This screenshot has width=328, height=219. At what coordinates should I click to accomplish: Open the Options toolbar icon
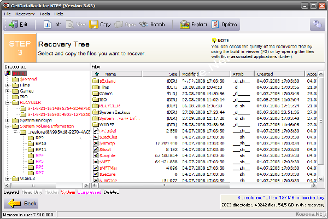(x=215, y=25)
